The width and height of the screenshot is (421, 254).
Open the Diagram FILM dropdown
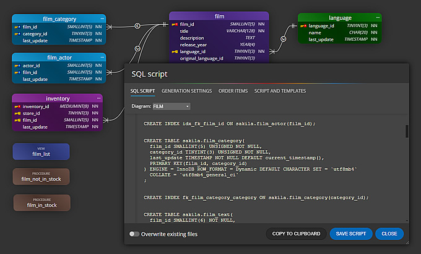pyautogui.click(x=172, y=106)
